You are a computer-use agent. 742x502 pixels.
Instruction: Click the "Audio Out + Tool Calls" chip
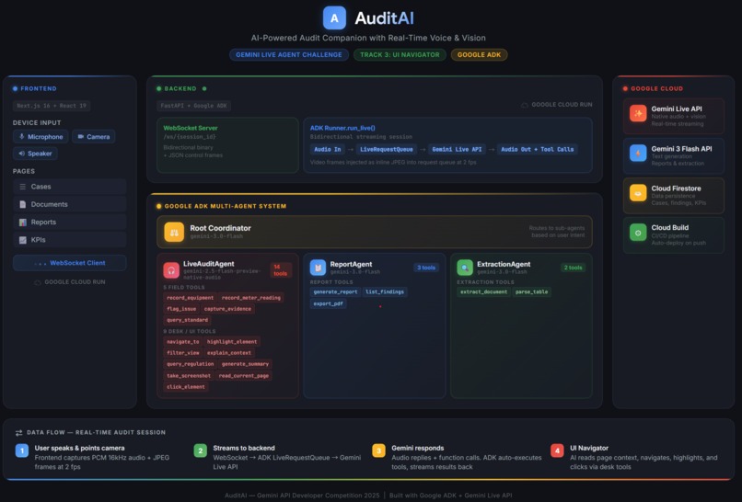pyautogui.click(x=537, y=149)
